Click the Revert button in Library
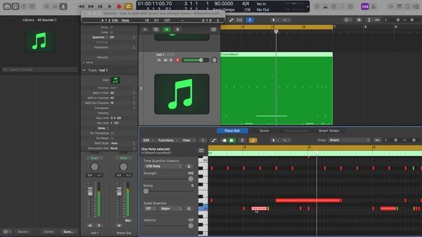Image resolution: width=422 pixels, height=237 pixels. point(22,232)
